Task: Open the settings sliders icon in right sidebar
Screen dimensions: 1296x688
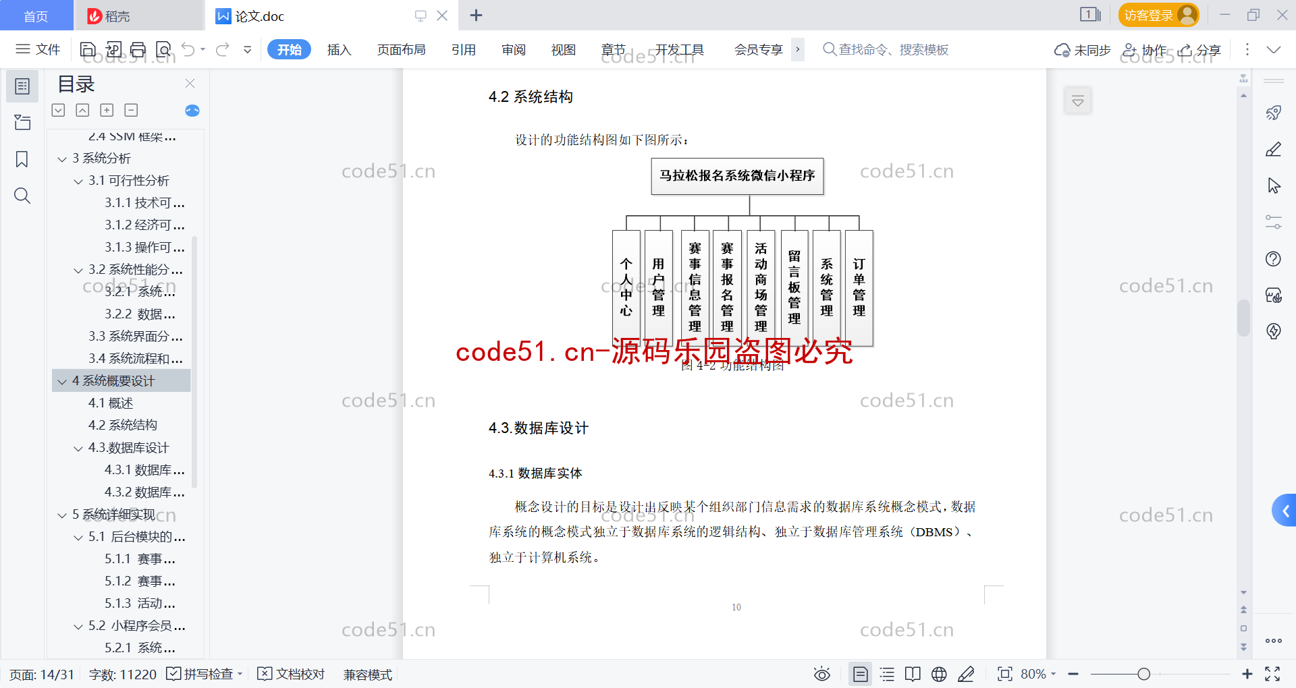Action: 1274,222
